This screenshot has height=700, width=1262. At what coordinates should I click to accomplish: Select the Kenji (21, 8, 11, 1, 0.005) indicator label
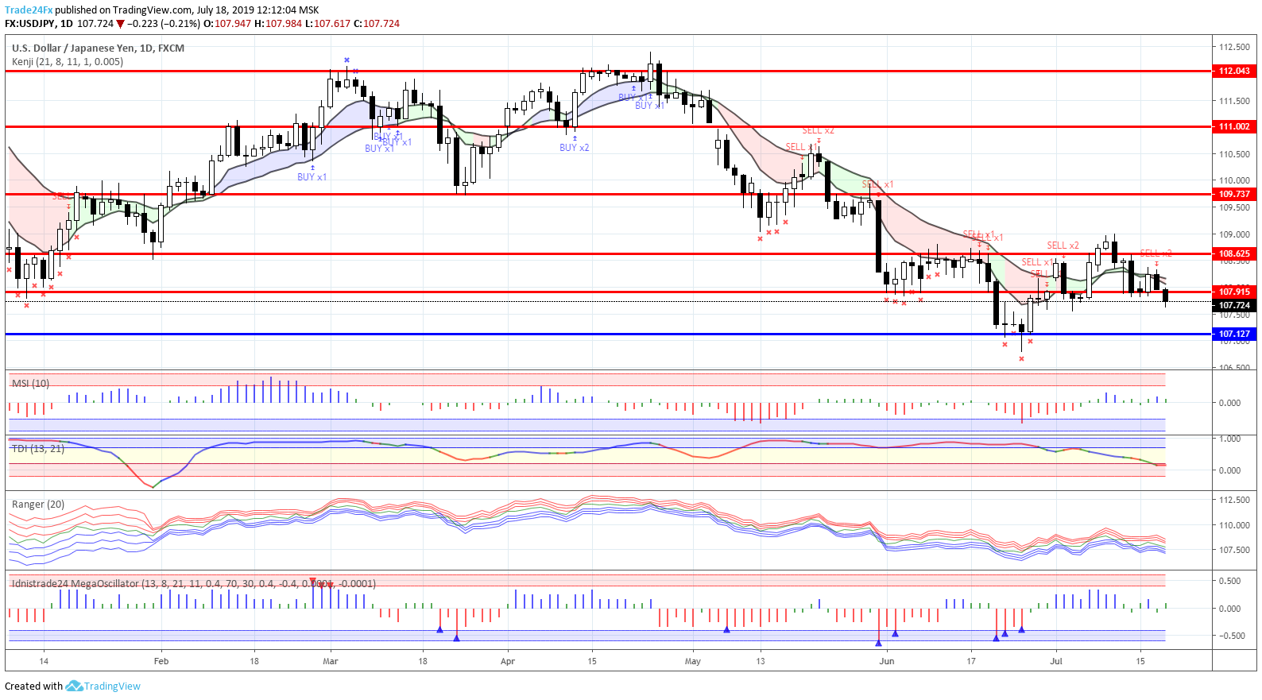[68, 61]
